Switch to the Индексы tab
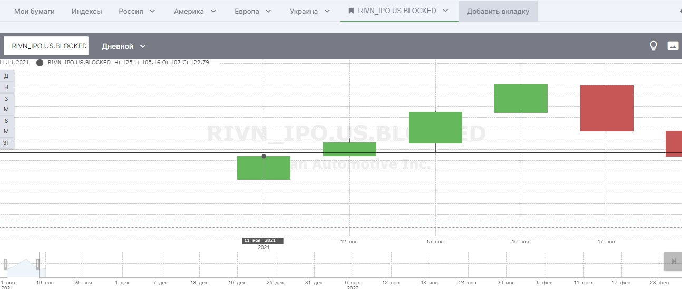The width and height of the screenshot is (682, 289). [86, 11]
